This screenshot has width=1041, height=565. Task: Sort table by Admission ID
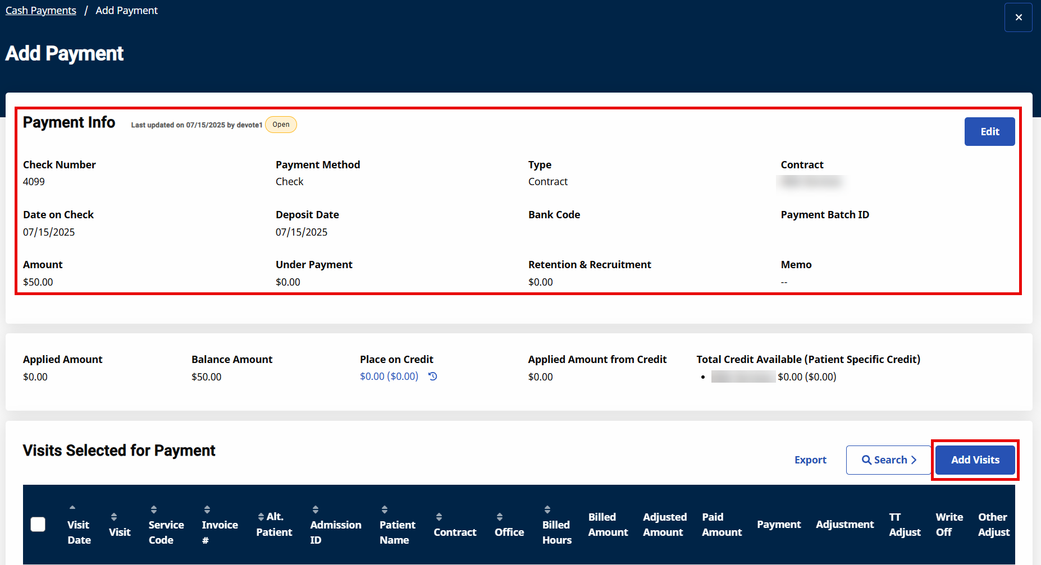tap(316, 509)
